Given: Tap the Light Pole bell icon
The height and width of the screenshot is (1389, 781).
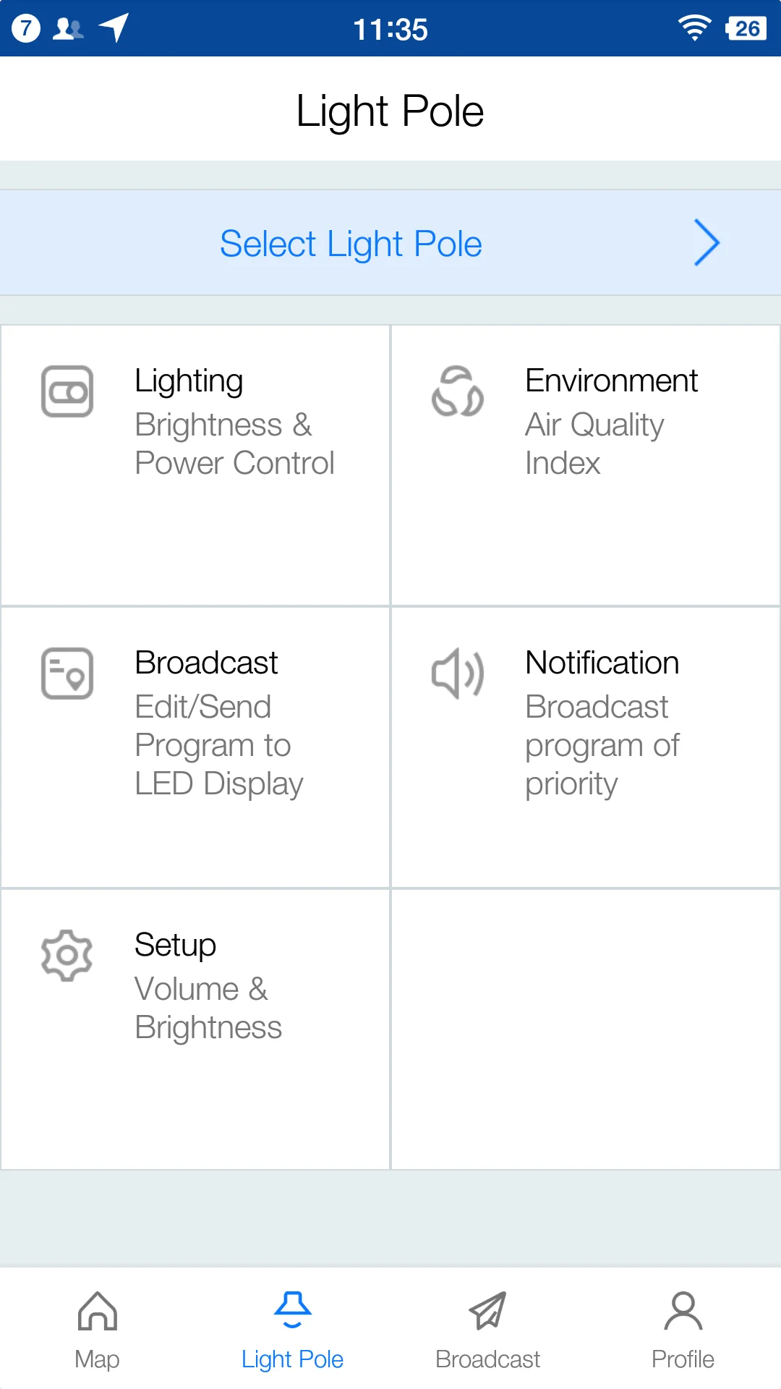Looking at the screenshot, I should pos(293,1311).
